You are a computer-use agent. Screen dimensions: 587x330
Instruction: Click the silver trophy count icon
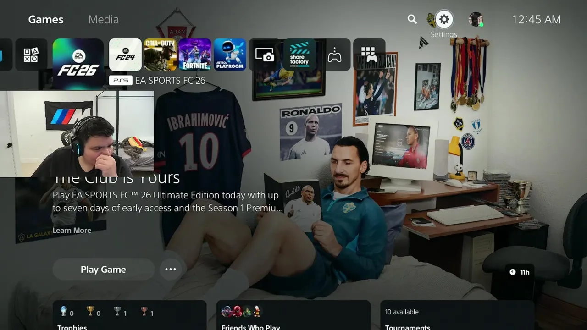click(117, 311)
